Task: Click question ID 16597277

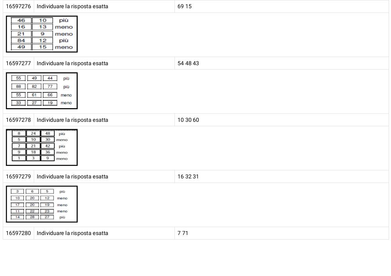Action: [x=18, y=63]
